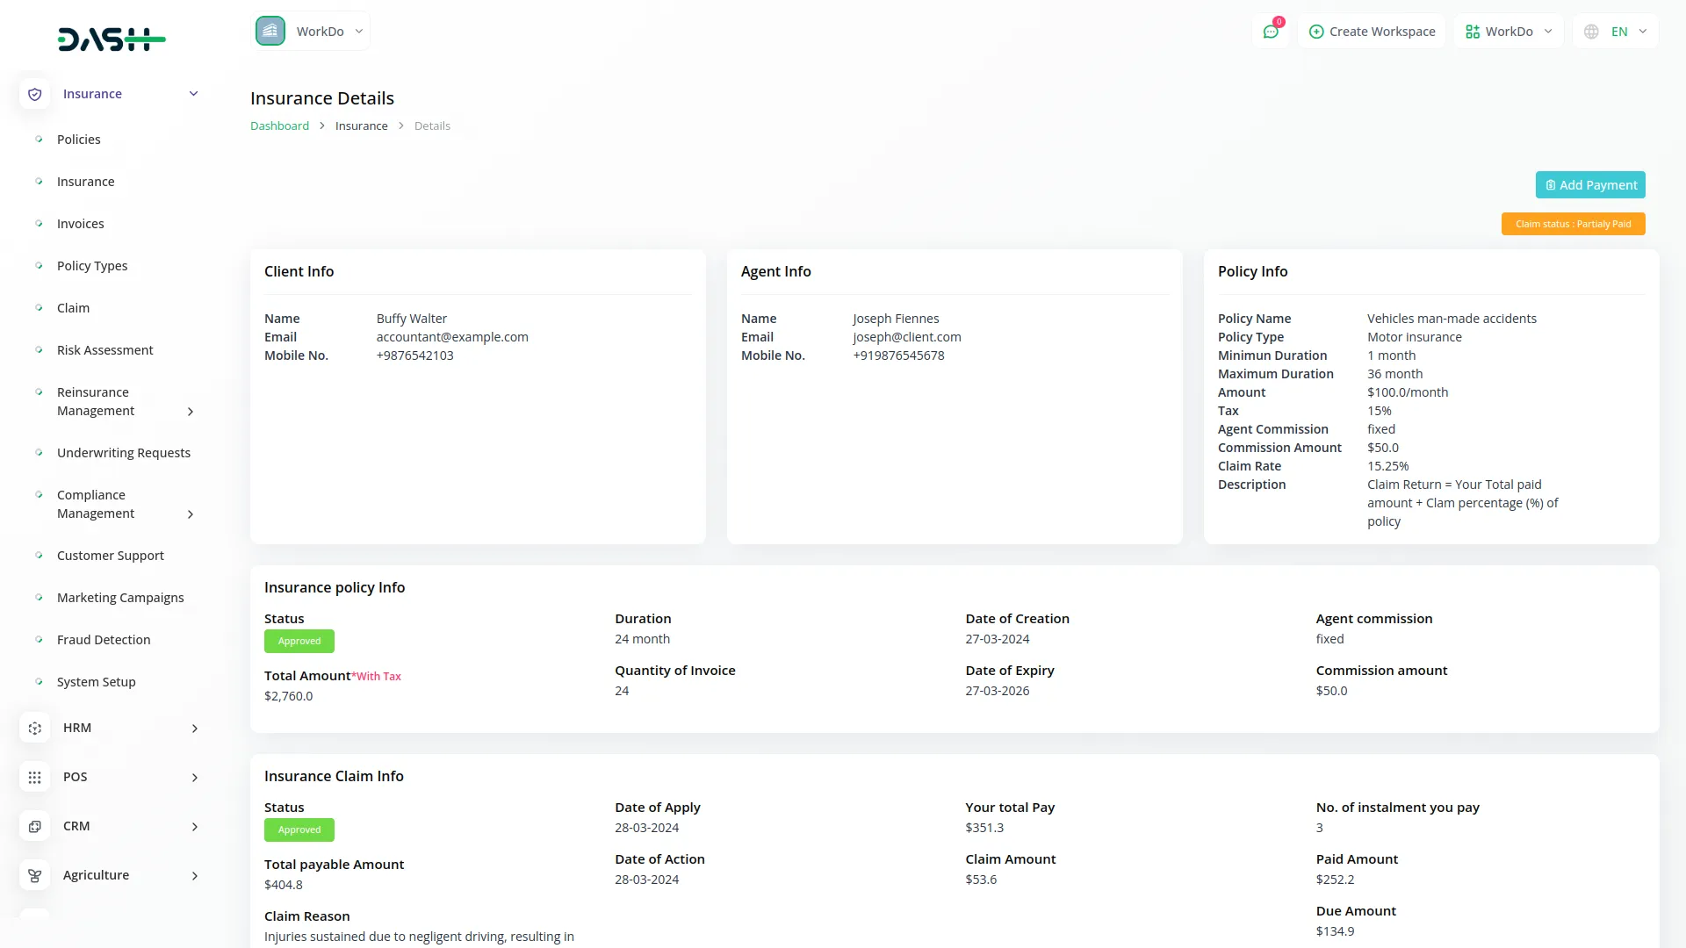This screenshot has height=948, width=1686.
Task: Expand the Insurance sidebar section chevron
Action: pyautogui.click(x=193, y=93)
